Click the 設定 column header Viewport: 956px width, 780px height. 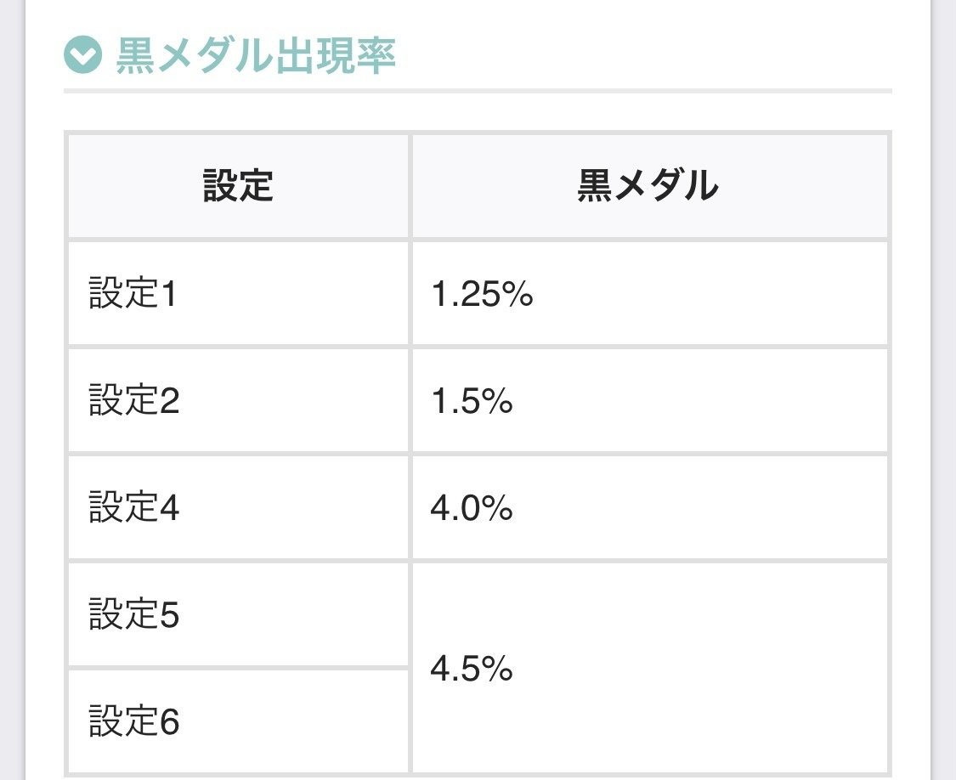pyautogui.click(x=238, y=186)
